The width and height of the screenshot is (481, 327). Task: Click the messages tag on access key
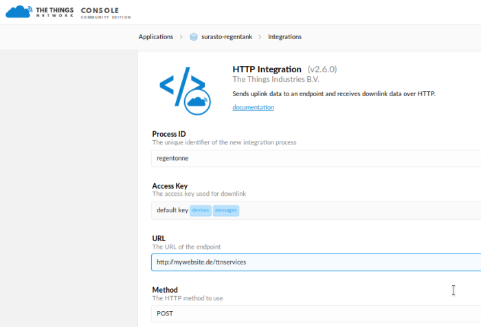click(x=226, y=210)
